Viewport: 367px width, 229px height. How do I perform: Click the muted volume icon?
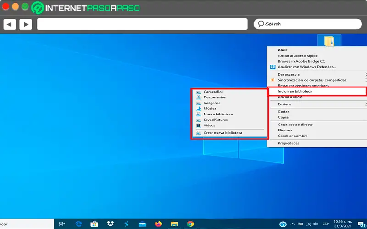[x=316, y=224]
